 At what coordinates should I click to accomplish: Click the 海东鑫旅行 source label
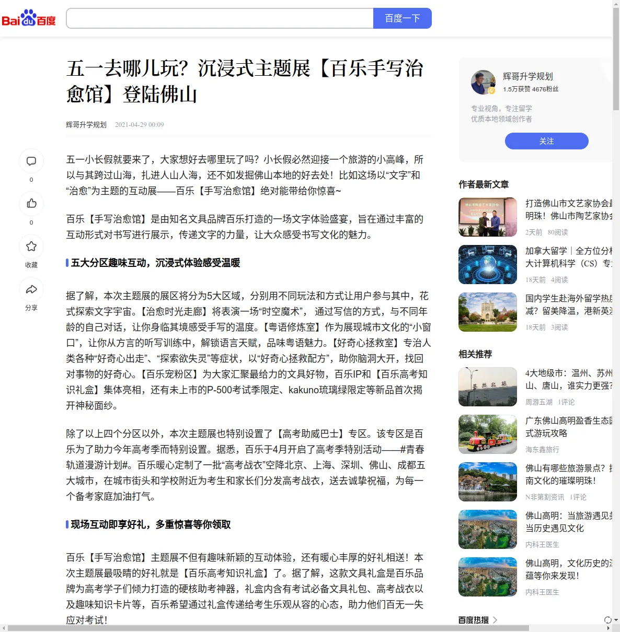[x=542, y=450]
